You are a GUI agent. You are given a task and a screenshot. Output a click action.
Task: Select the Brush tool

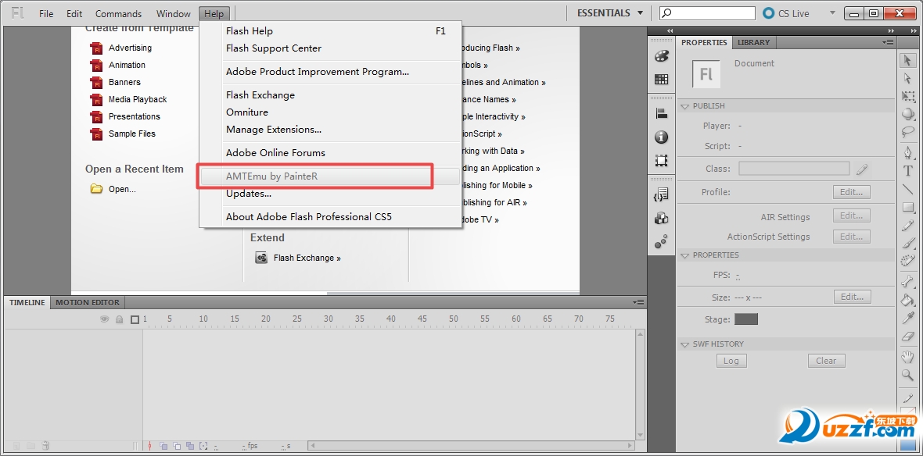(907, 244)
